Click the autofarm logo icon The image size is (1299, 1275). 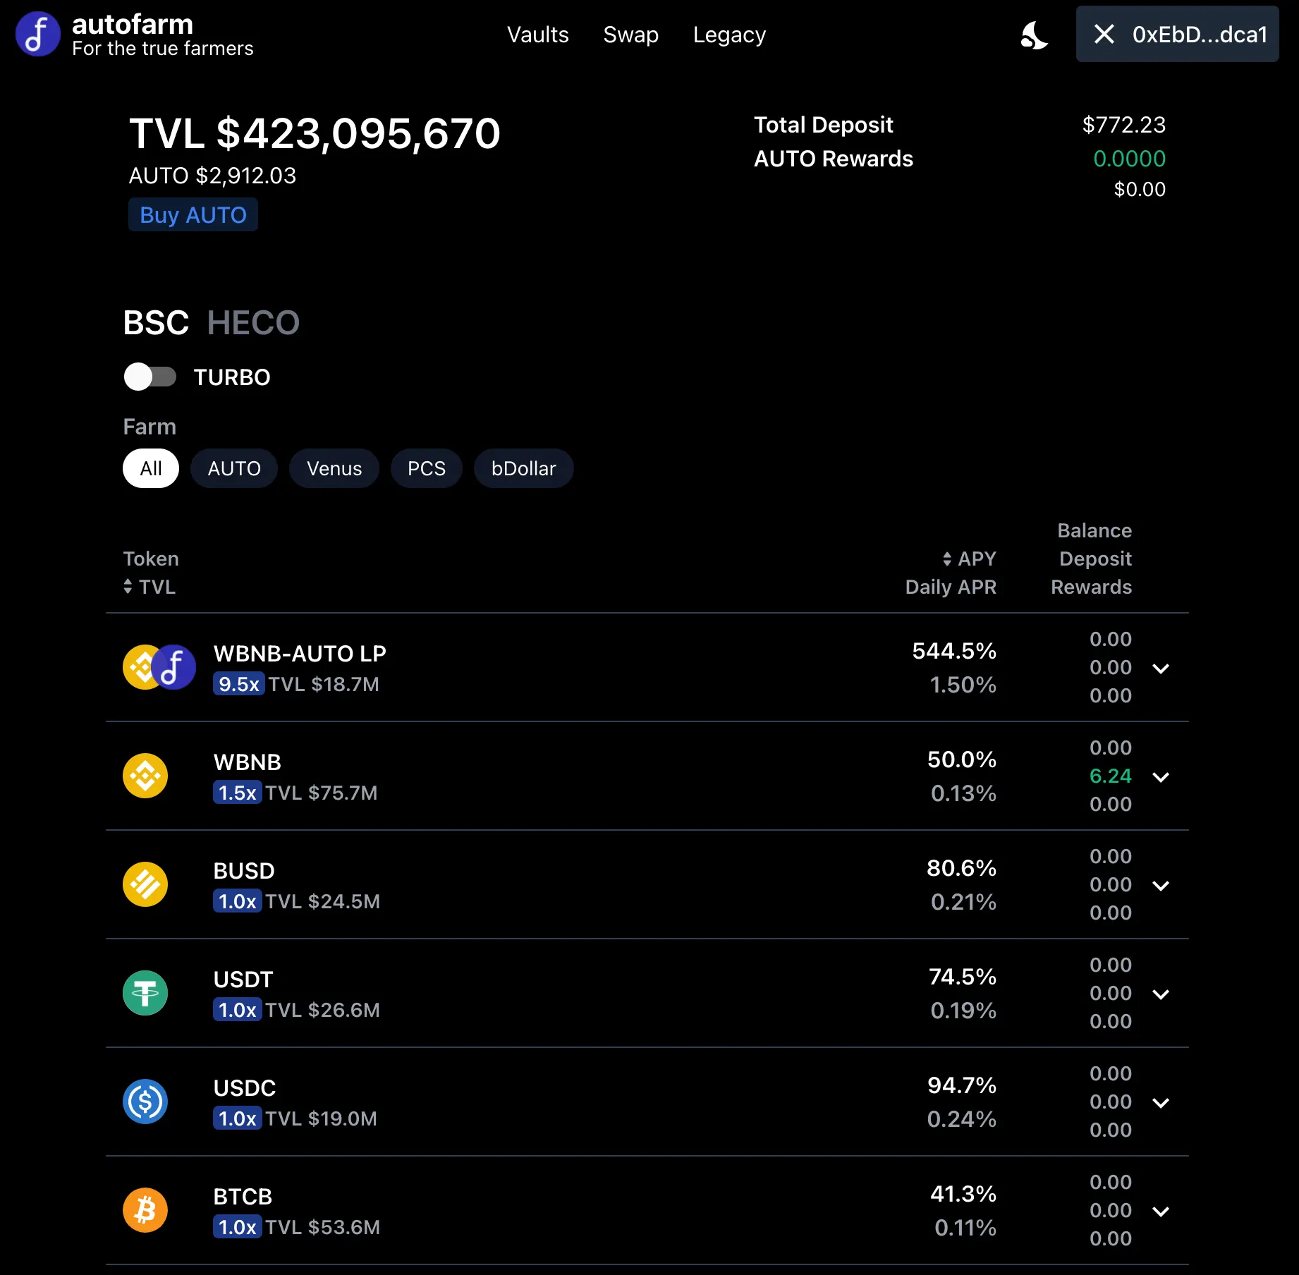[x=38, y=34]
